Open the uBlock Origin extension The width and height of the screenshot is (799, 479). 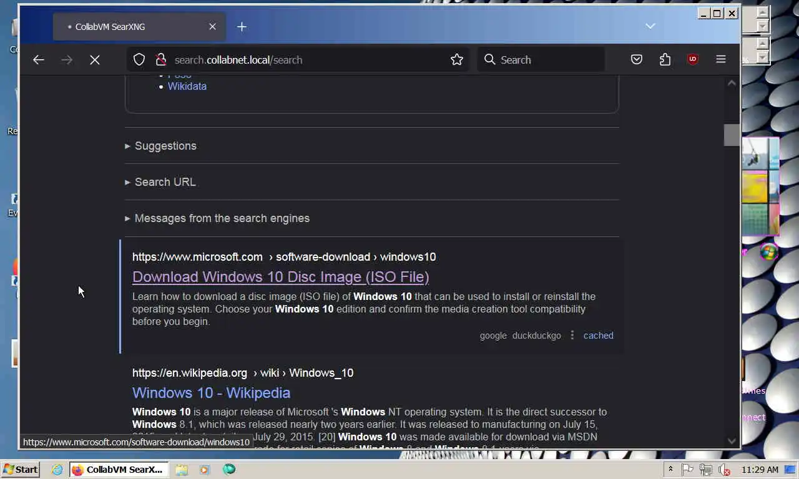(x=692, y=60)
